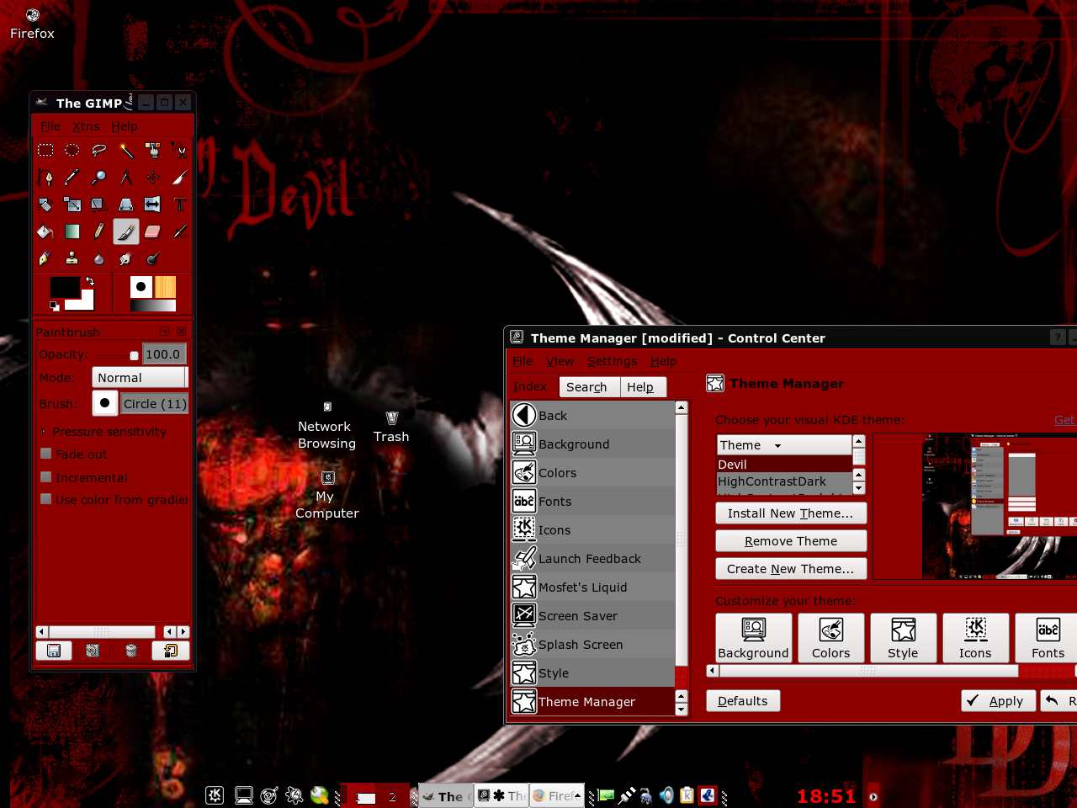Image resolution: width=1077 pixels, height=808 pixels.
Task: Select the Magnify zoom tool
Action: (x=99, y=178)
